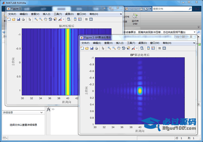Click Zoom Out icon in Figure 1 toolbar
The image size is (203, 142).
pos(41,19)
